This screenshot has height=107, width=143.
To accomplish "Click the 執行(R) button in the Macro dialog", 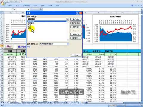I will pos(76,19).
